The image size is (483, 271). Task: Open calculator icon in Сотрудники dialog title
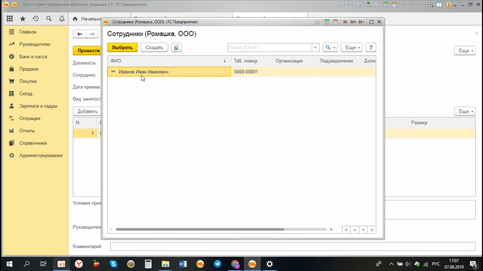pos(327,22)
